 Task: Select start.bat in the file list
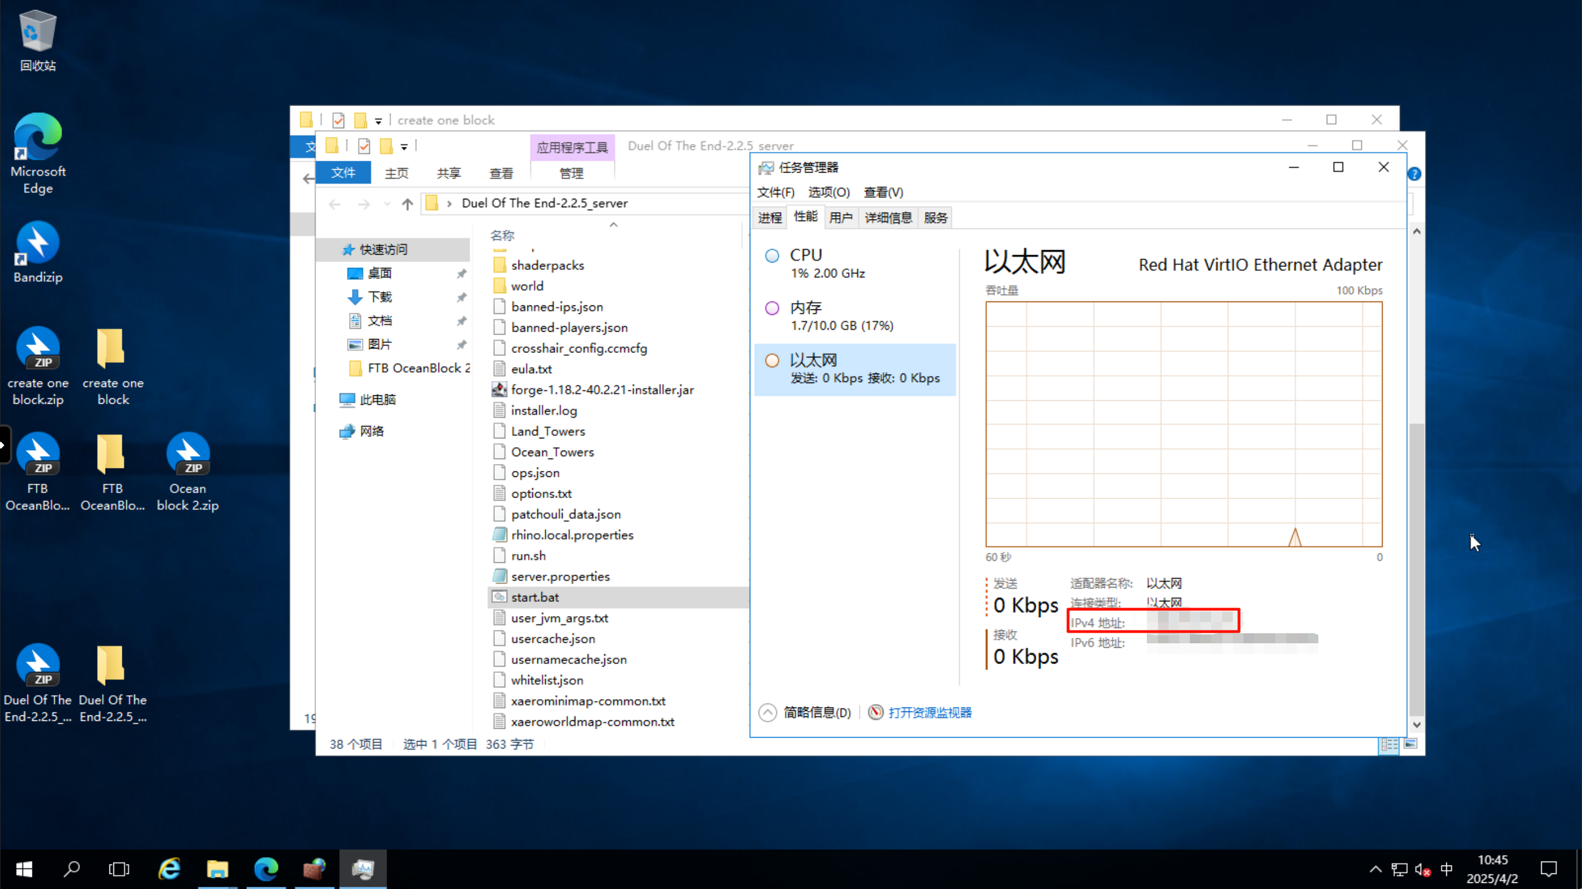(x=535, y=598)
